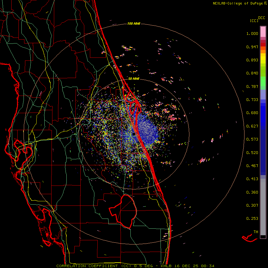
Task: Click the pink color bar segment beside 1.000
Action: click(x=263, y=32)
